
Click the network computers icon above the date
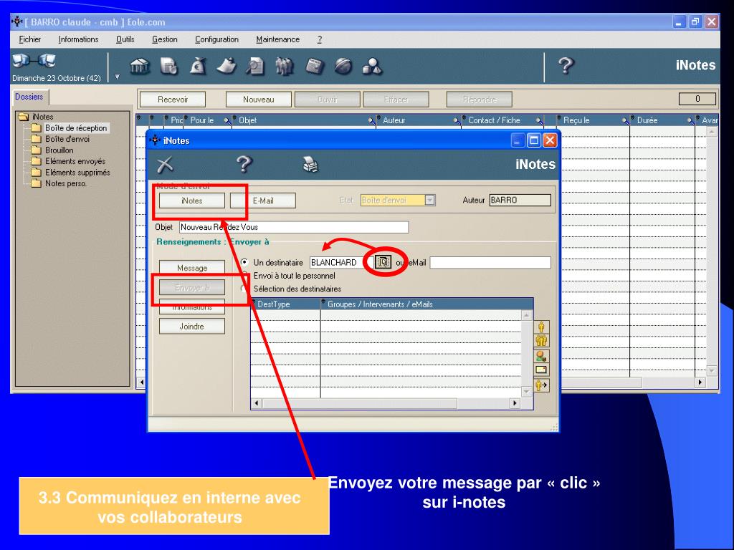[34, 61]
